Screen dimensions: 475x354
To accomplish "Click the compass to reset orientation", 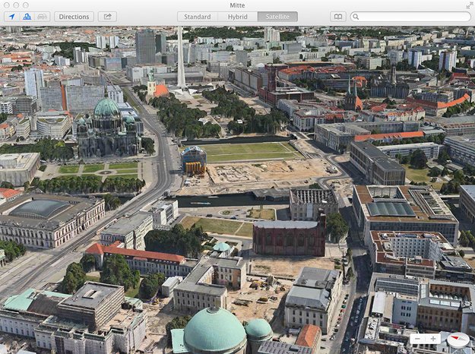I will point(458,340).
